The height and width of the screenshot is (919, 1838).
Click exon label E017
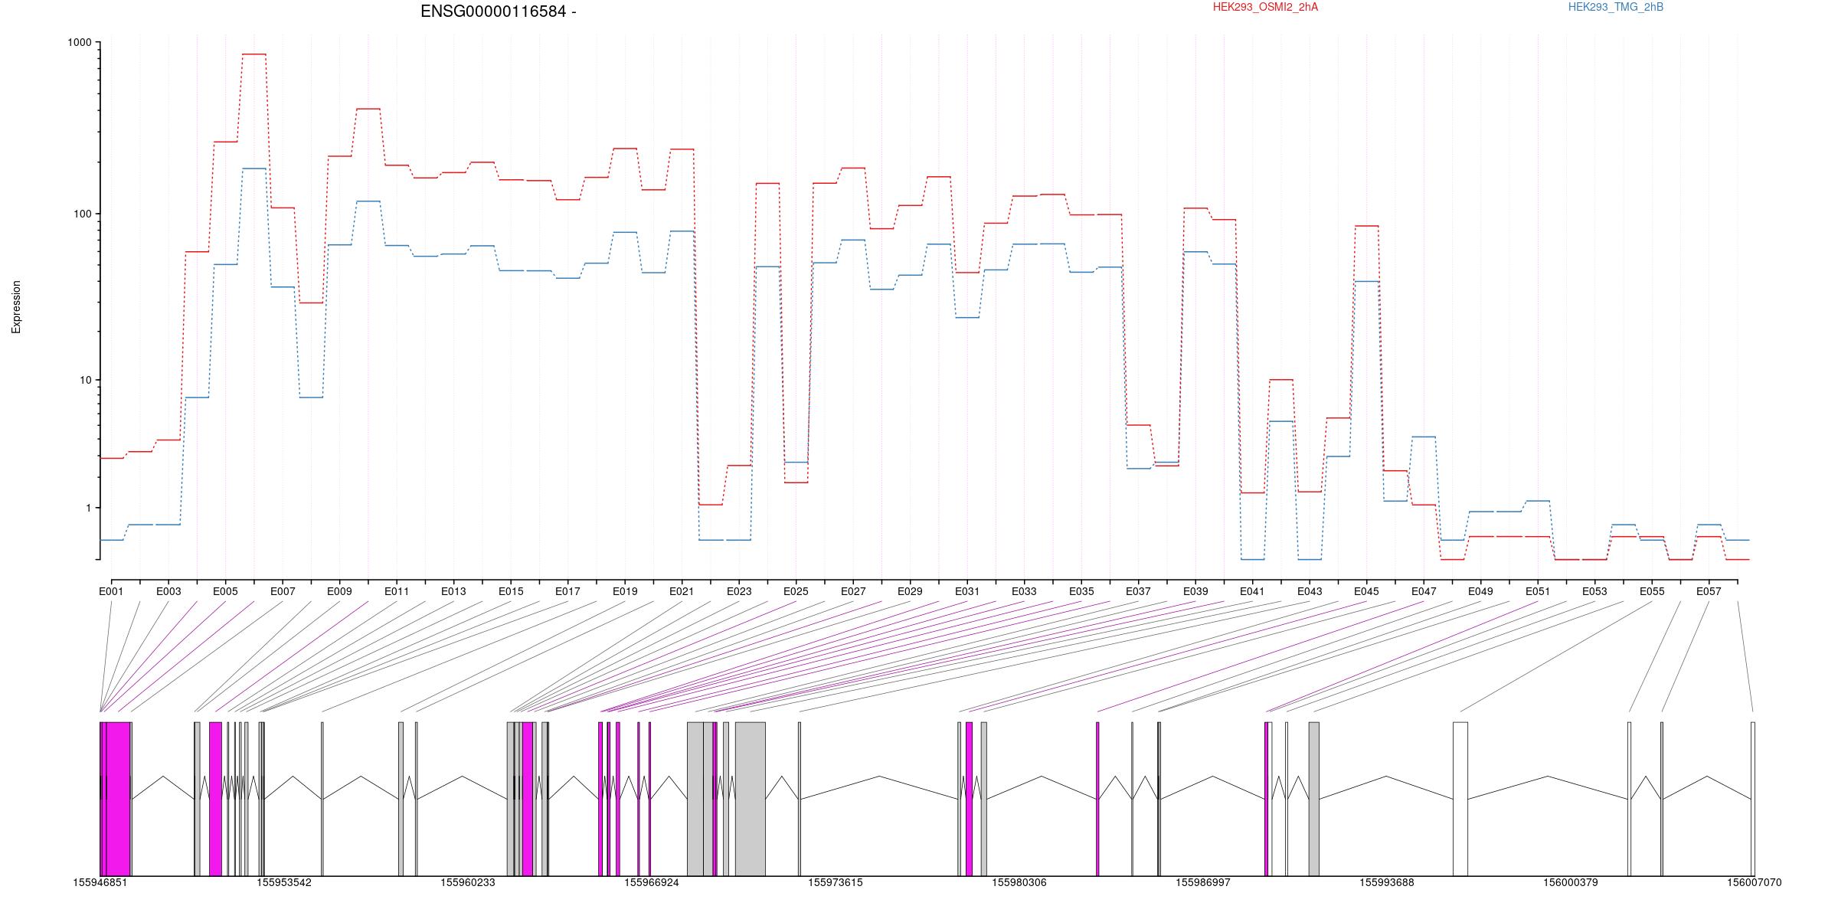[567, 591]
